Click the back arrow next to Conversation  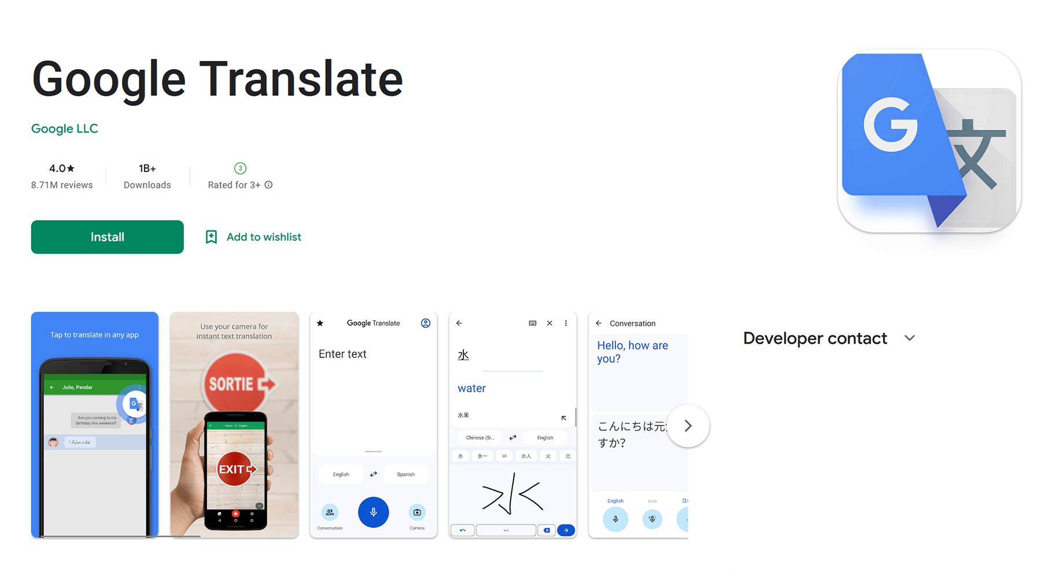coord(599,323)
